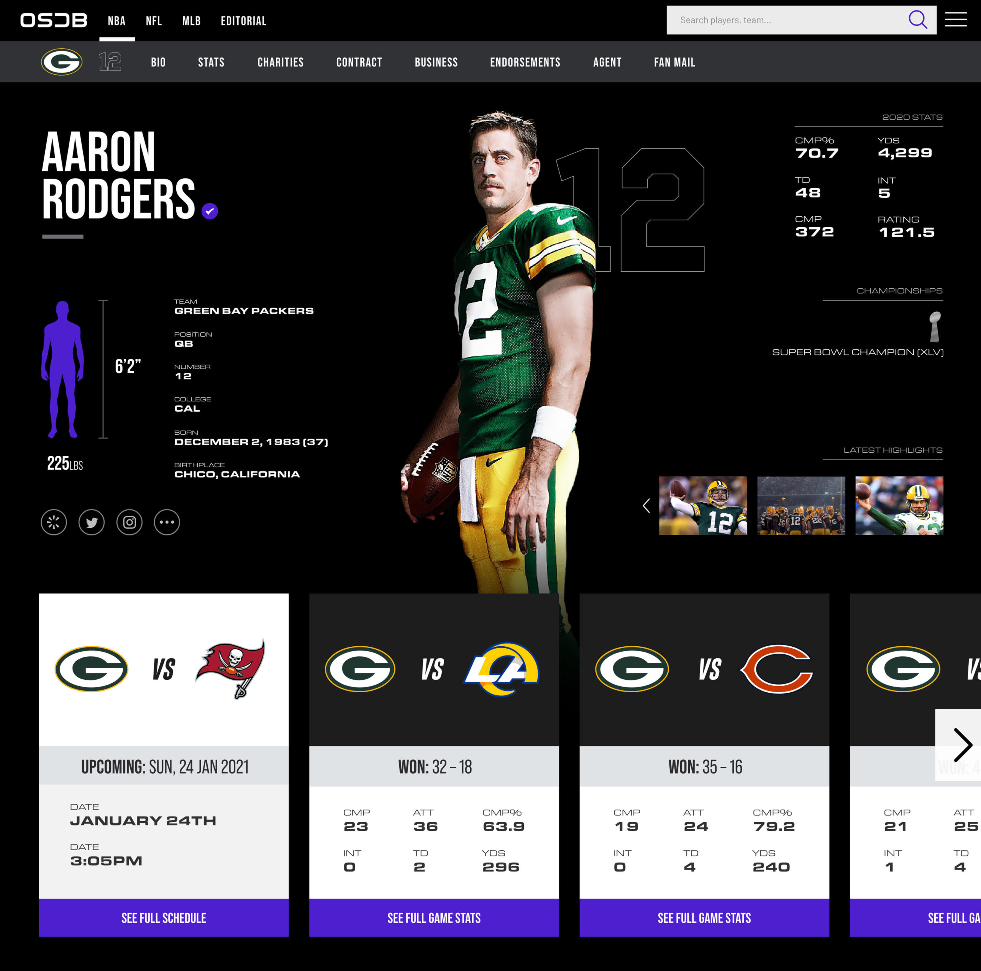
Task: Click See Full Game Stats on Bears card
Action: 704,918
